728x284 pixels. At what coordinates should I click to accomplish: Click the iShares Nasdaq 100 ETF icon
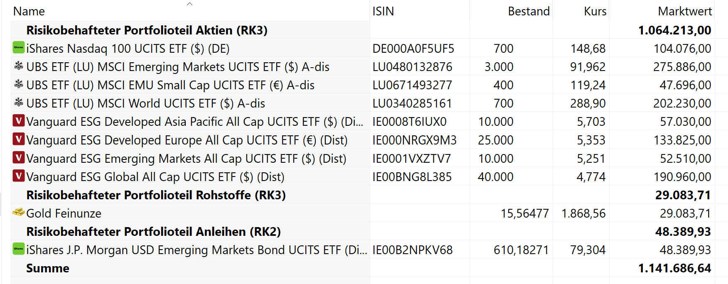click(x=18, y=47)
